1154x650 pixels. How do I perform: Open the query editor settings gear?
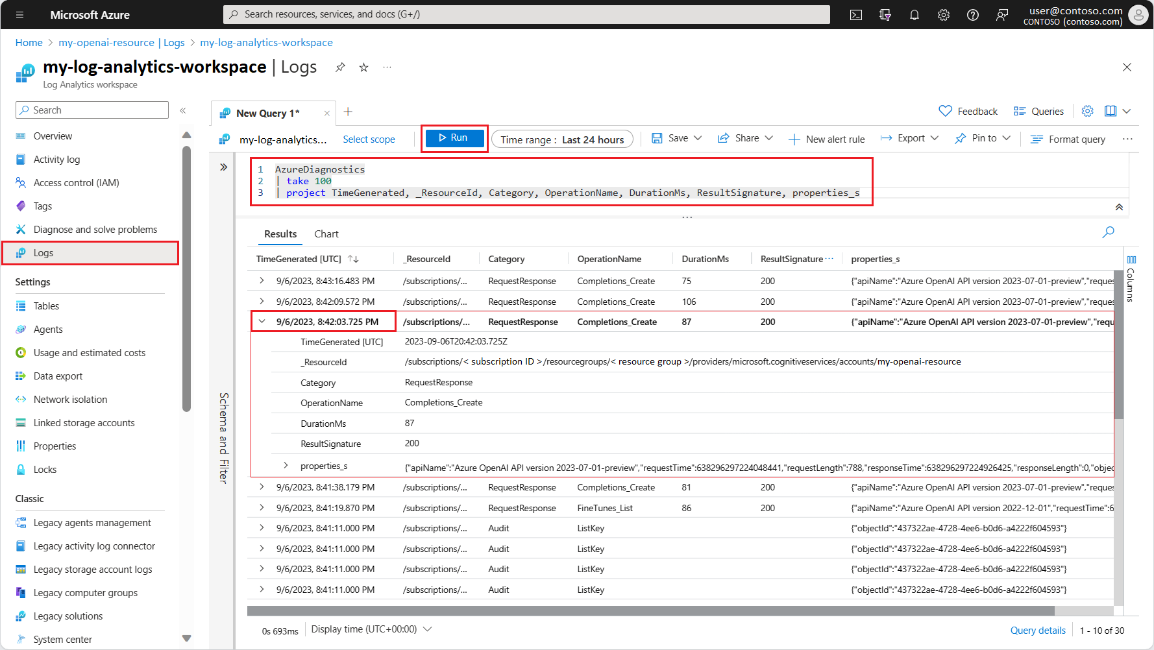pyautogui.click(x=1088, y=111)
